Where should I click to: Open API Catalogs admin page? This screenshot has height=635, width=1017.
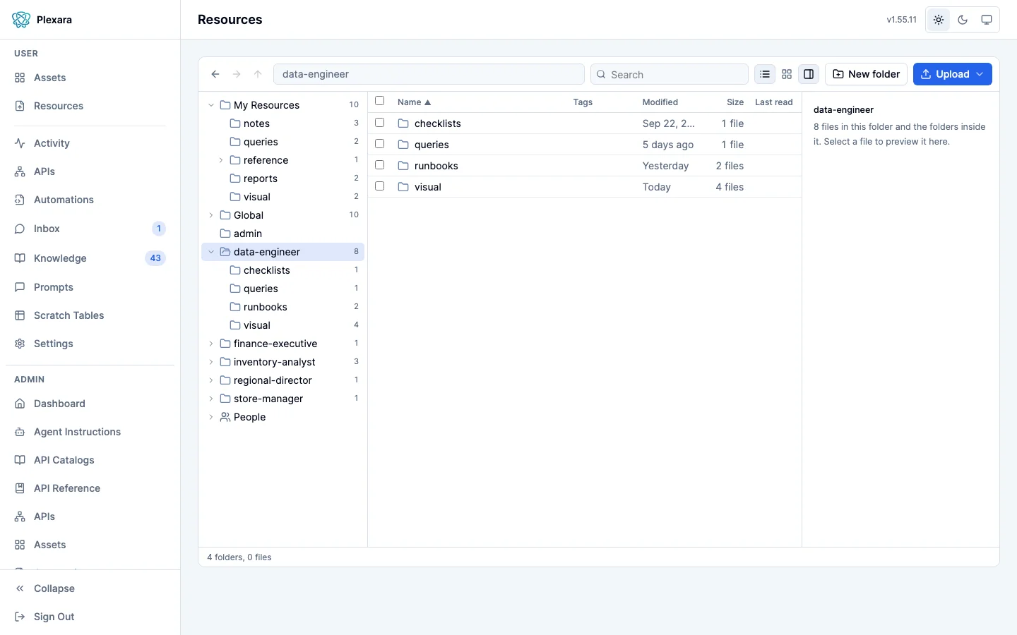90,460
